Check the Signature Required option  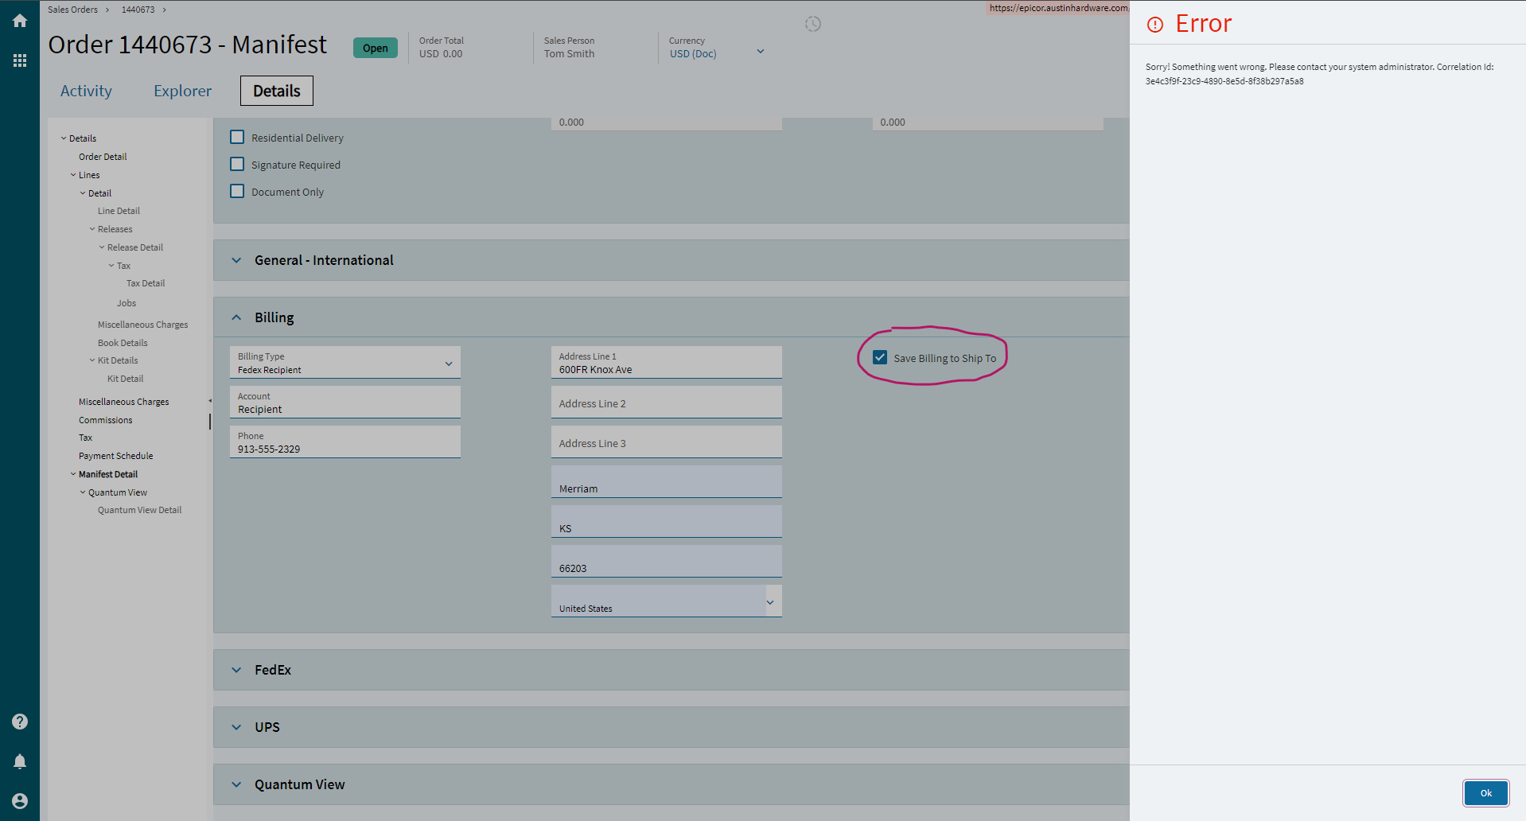point(236,163)
